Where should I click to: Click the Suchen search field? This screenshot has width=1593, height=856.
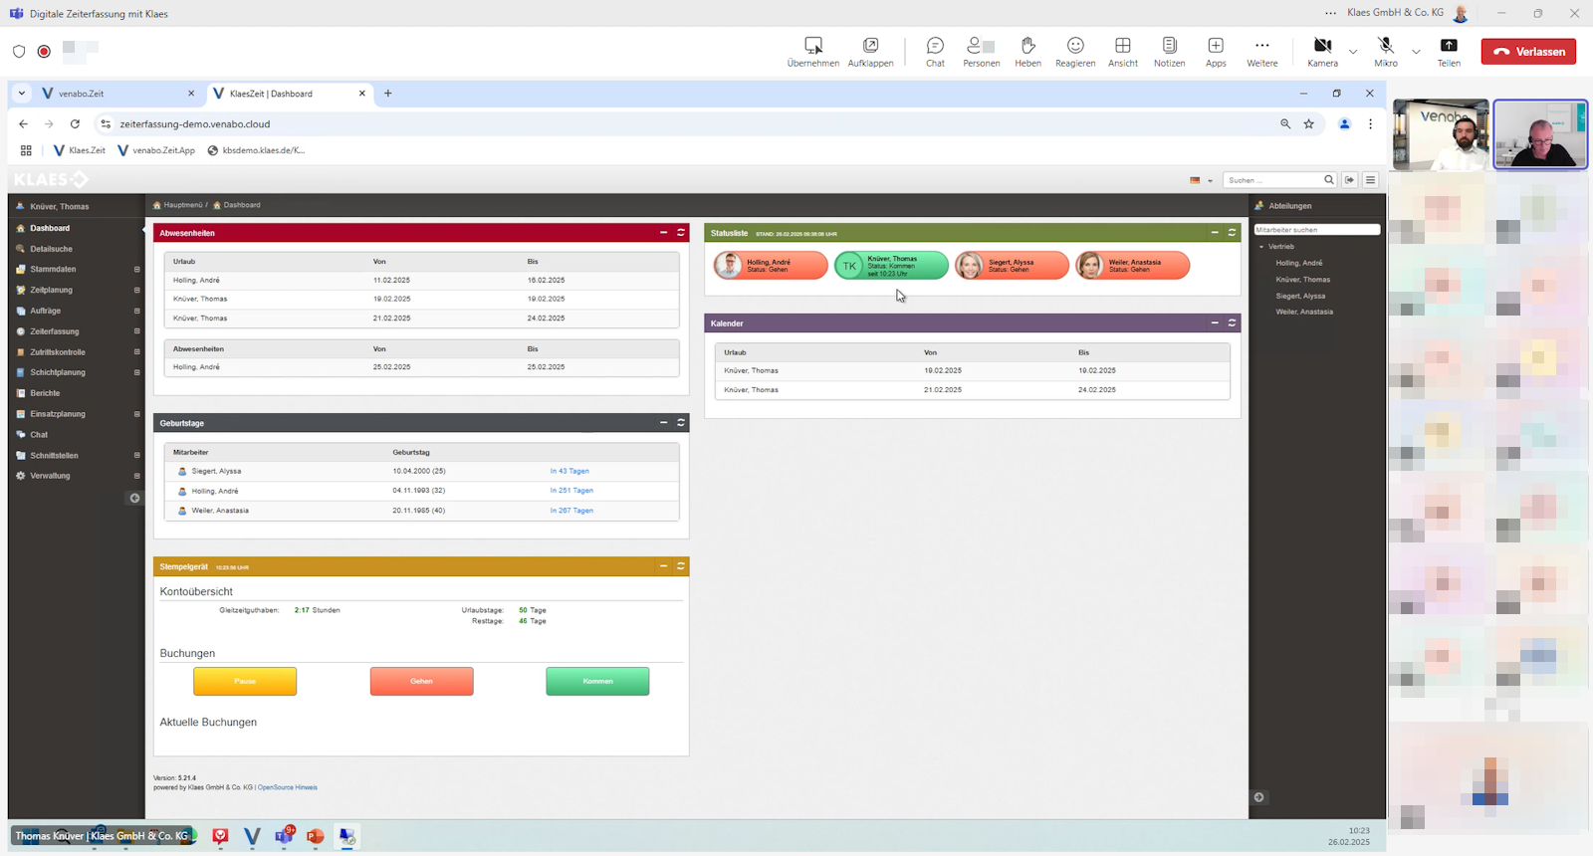1272,180
